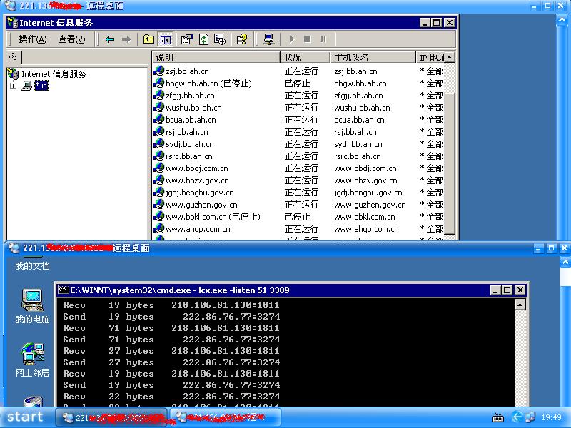Select the www.guzhen.gov.cn site entry
571x428 pixels.
click(201, 205)
